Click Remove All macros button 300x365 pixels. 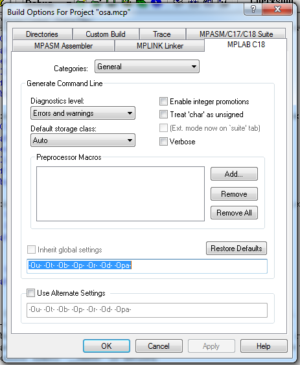(234, 212)
